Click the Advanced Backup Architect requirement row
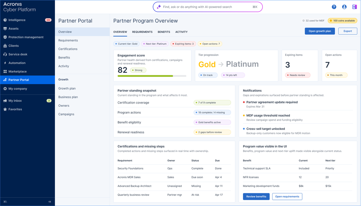 coord(174,186)
